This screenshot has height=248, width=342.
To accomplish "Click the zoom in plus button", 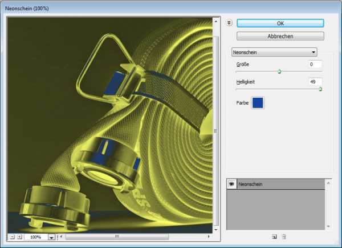I will tap(19, 237).
